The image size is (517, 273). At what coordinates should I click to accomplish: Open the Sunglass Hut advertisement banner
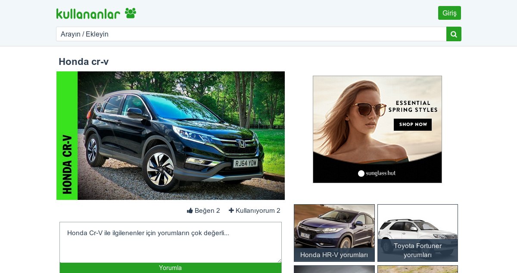click(377, 129)
